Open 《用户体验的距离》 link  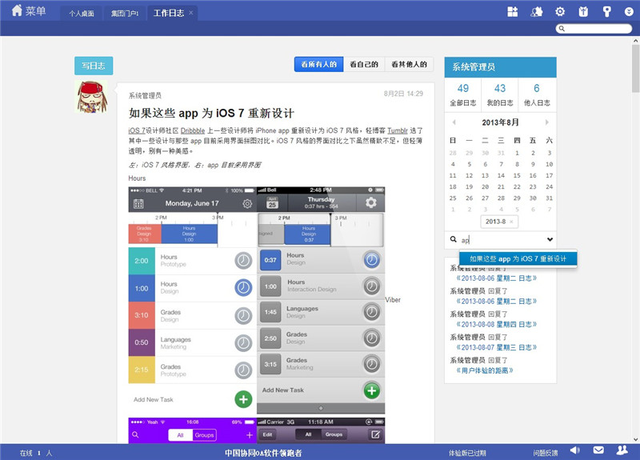(485, 370)
